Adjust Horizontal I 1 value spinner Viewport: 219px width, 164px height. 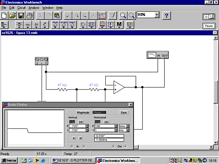click(x=116, y=130)
